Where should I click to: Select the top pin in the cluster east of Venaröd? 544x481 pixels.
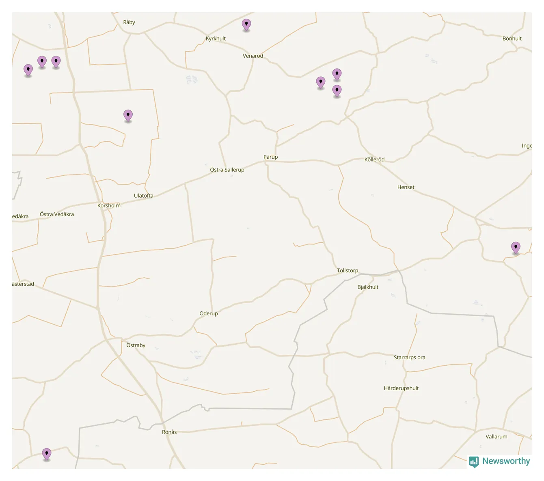coord(337,75)
